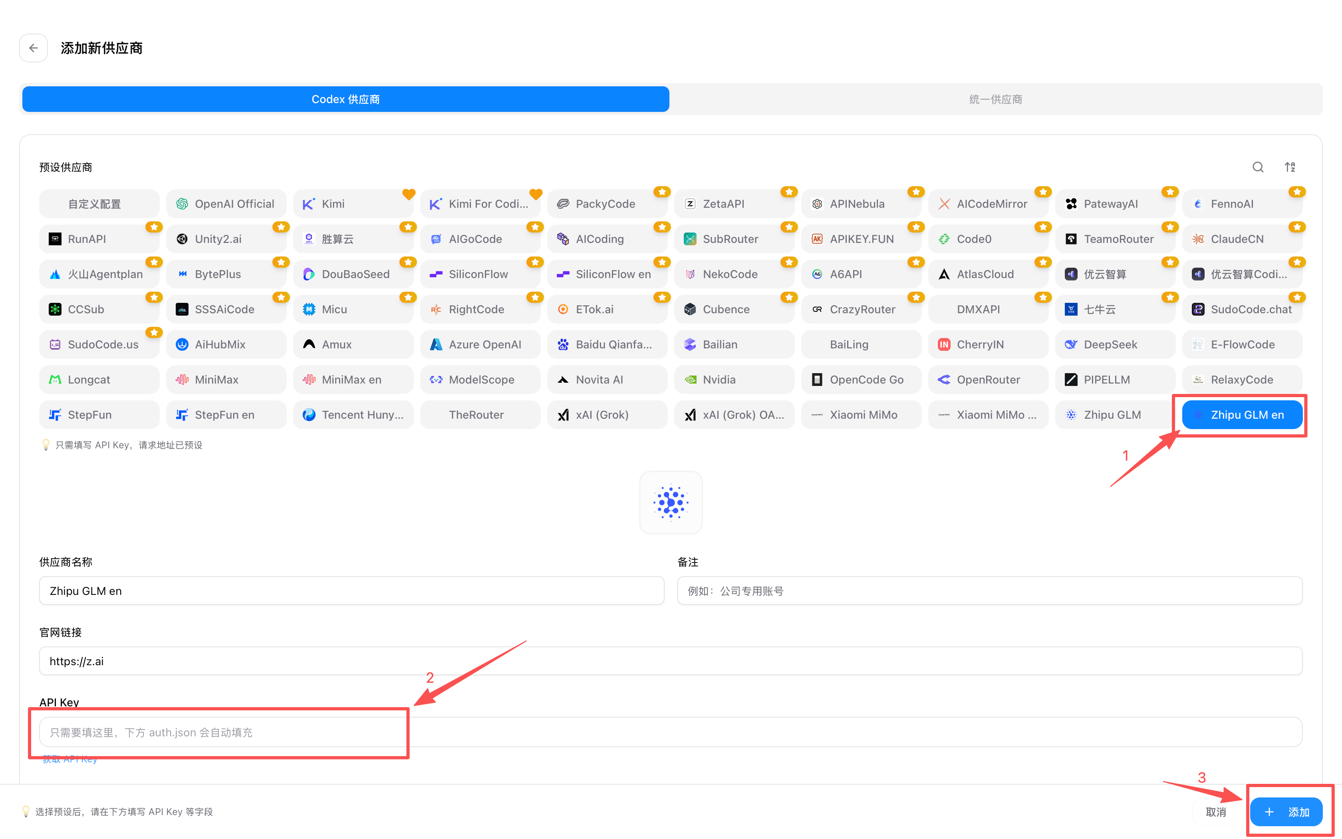1342x839 pixels.
Task: Select the RunAPI preset
Action: tap(99, 239)
